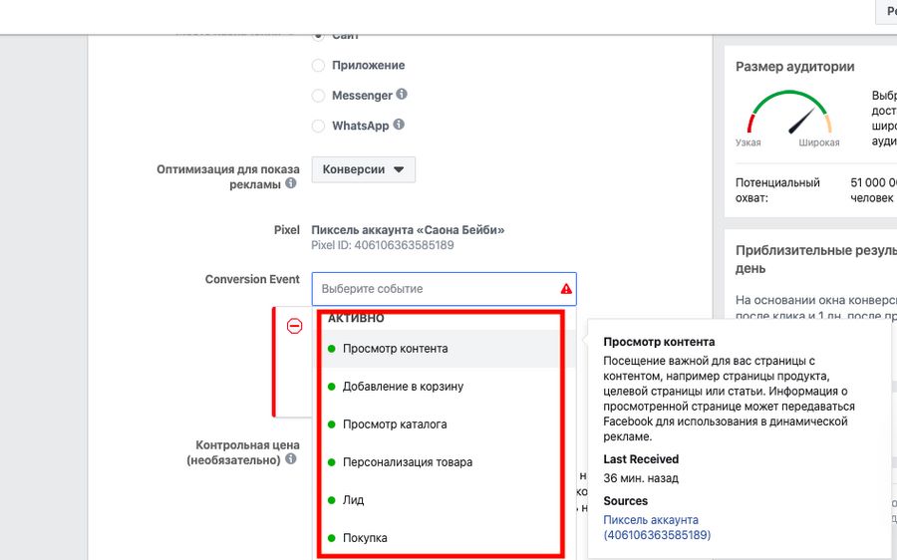Select the Messenger radio option
897x560 pixels.
pos(318,96)
